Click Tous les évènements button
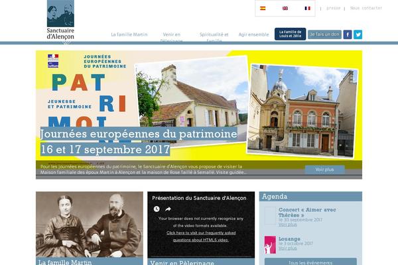This screenshot has width=398, height=265. 310,262
